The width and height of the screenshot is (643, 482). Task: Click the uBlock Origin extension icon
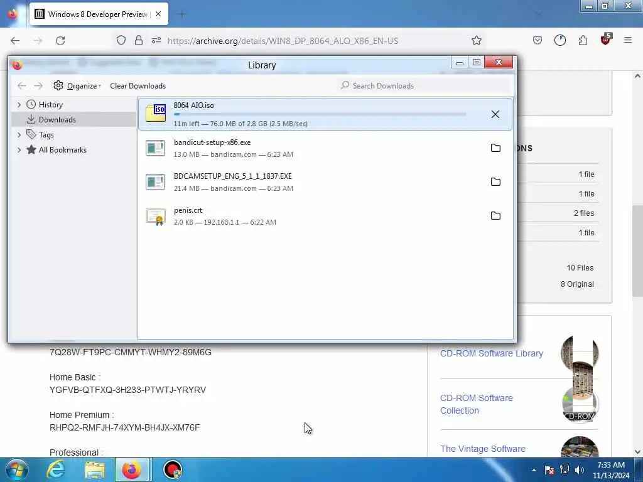606,40
